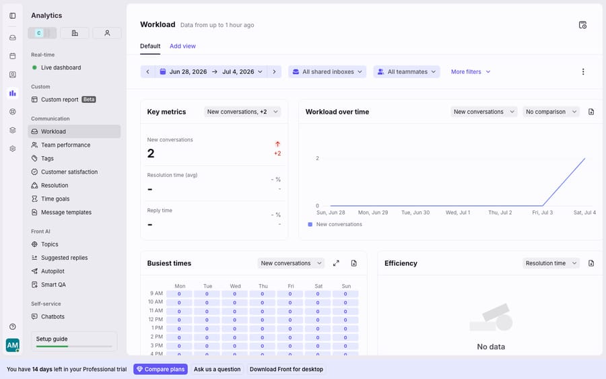Click the schedule report icon near Workload title

click(582, 25)
